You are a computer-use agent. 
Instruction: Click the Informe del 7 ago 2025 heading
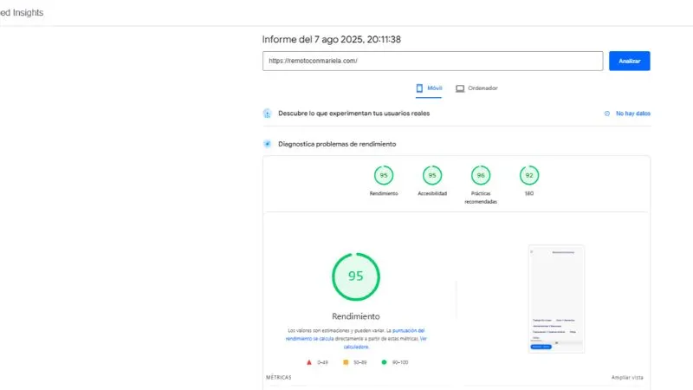pyautogui.click(x=332, y=39)
